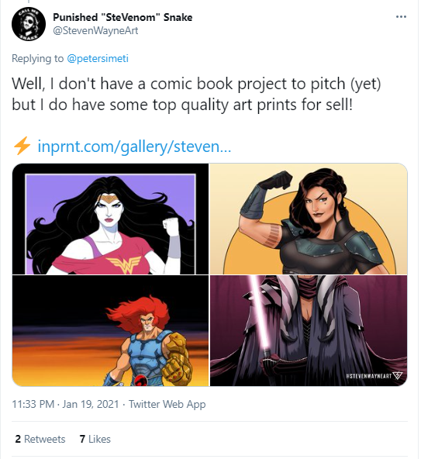Open the @StevenWayneArt handle

point(95,30)
